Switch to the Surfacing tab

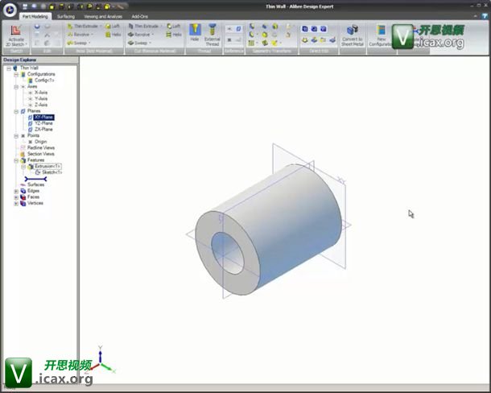(x=66, y=16)
